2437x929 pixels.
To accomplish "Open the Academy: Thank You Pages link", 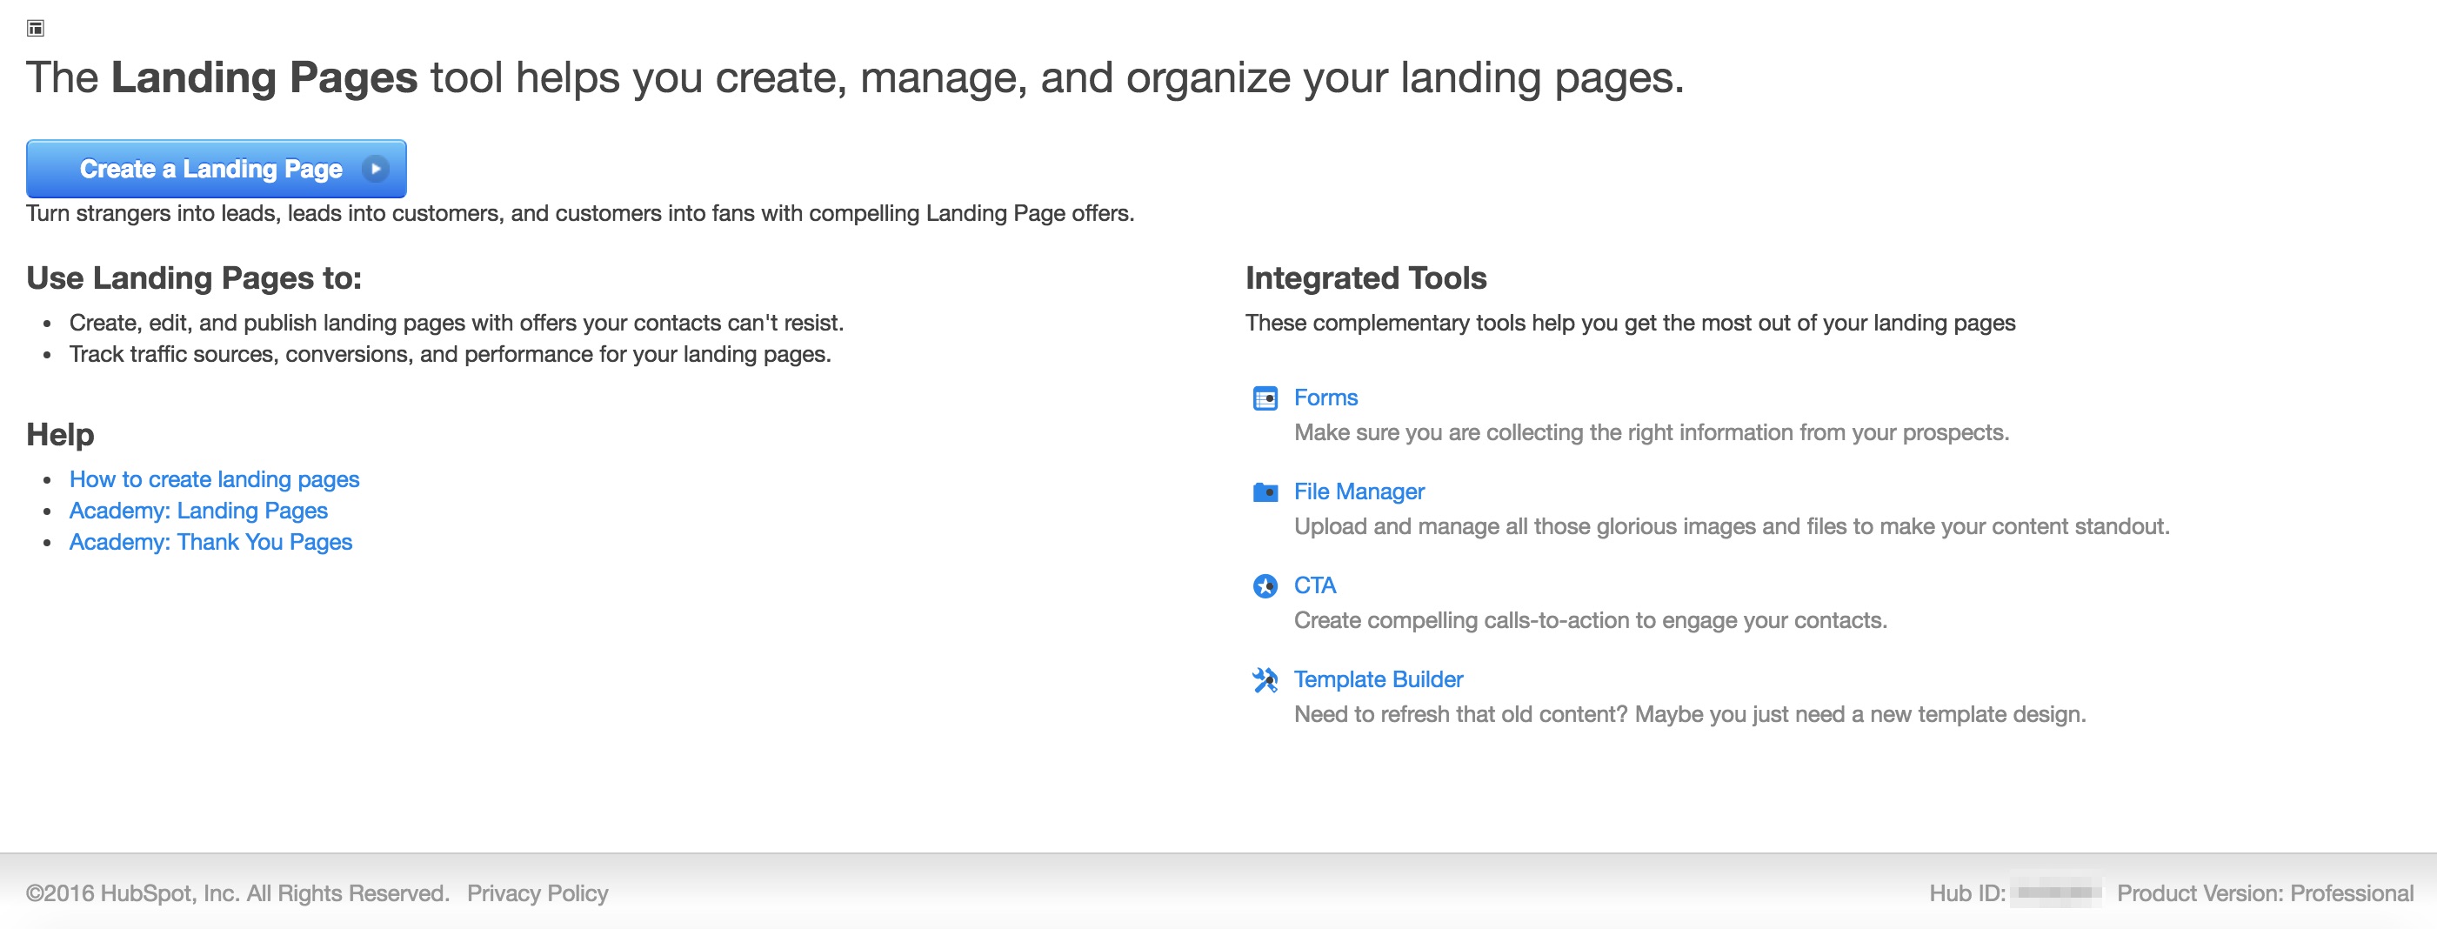I will coord(210,542).
